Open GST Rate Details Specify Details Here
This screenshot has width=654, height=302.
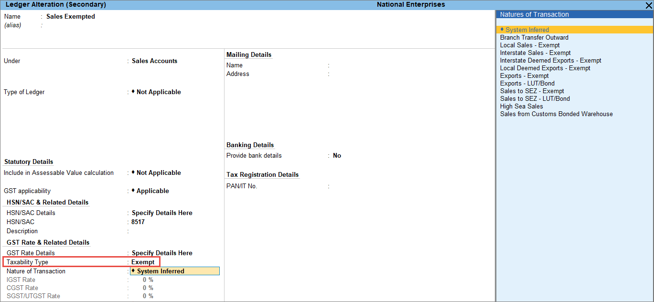(162, 253)
